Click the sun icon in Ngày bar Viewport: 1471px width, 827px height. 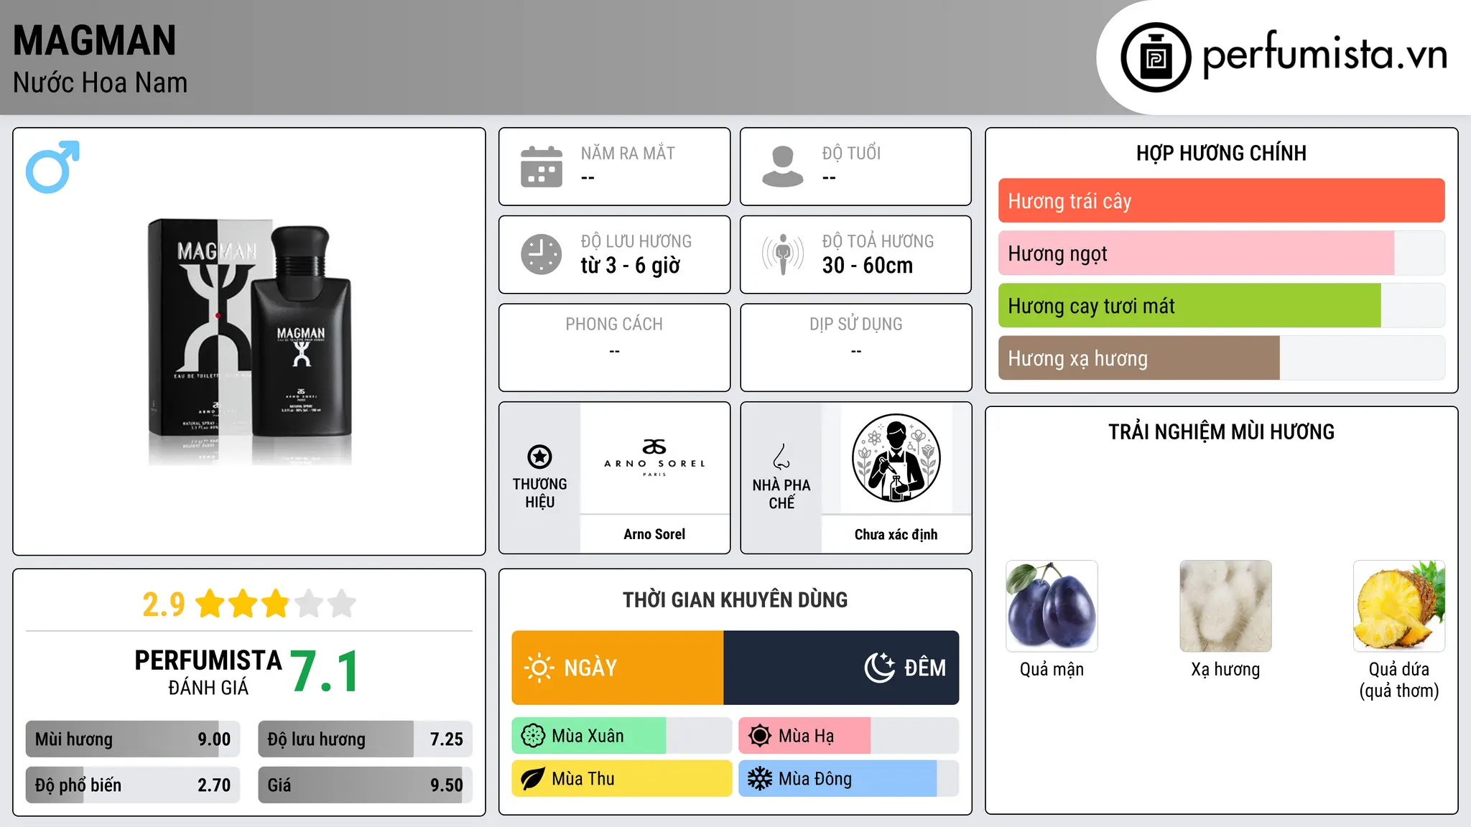point(539,668)
